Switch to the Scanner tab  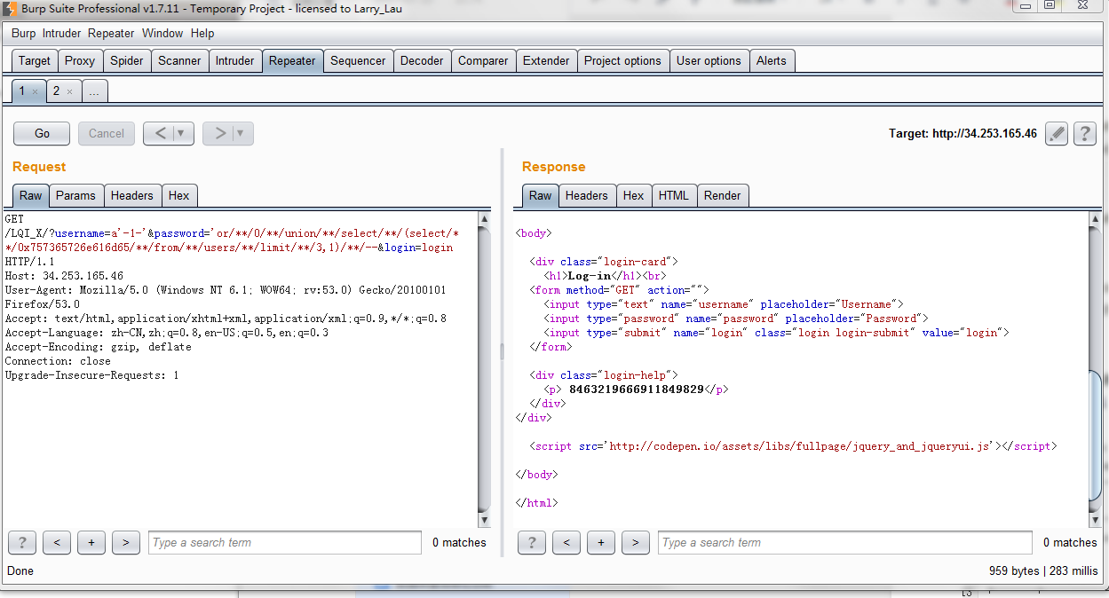coord(179,60)
